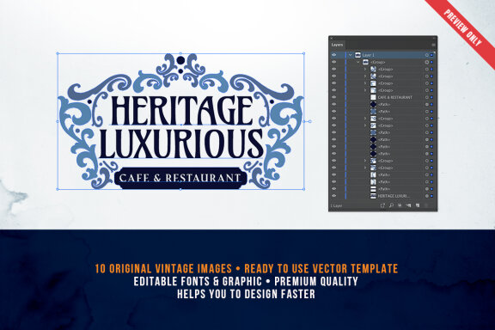The height and width of the screenshot is (330, 495).
Task: Click blue selection square on HERITAGE LUXURI... row
Action: point(431,196)
